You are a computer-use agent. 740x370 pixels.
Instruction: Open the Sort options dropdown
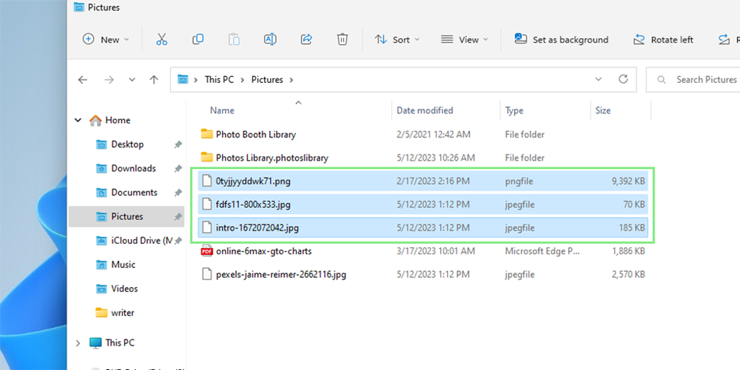(397, 40)
